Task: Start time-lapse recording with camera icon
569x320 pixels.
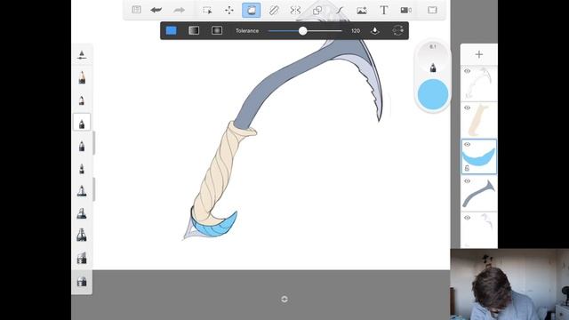Action: [x=405, y=10]
